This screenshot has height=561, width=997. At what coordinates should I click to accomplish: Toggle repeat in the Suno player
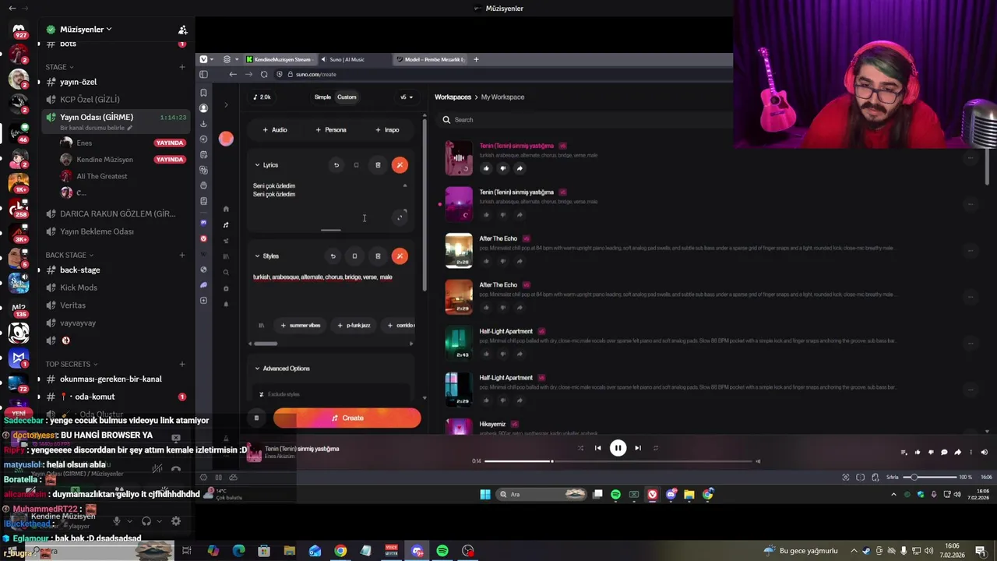(x=656, y=448)
